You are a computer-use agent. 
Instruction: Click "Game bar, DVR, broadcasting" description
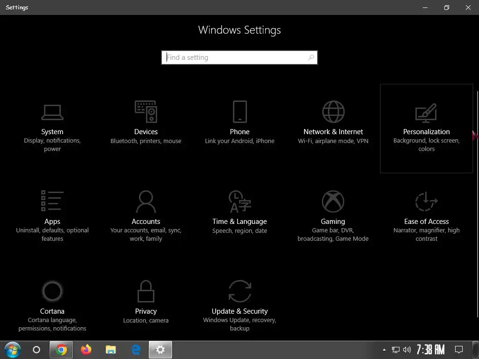point(333,235)
